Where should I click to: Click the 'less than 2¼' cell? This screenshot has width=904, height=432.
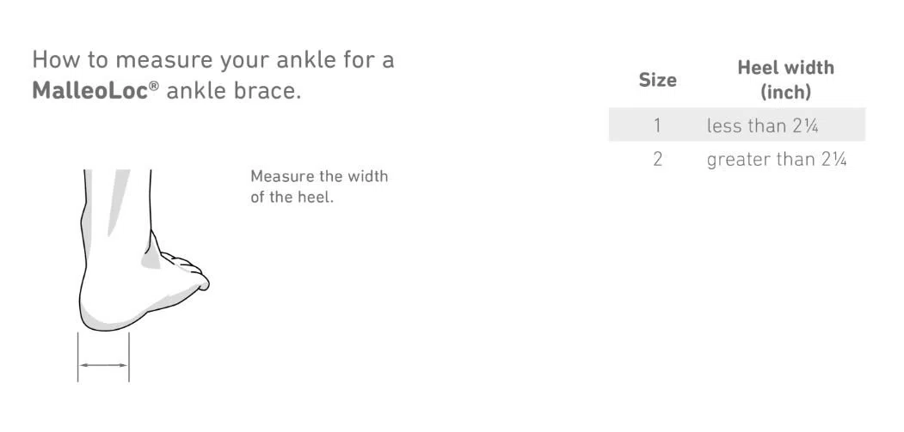click(763, 125)
